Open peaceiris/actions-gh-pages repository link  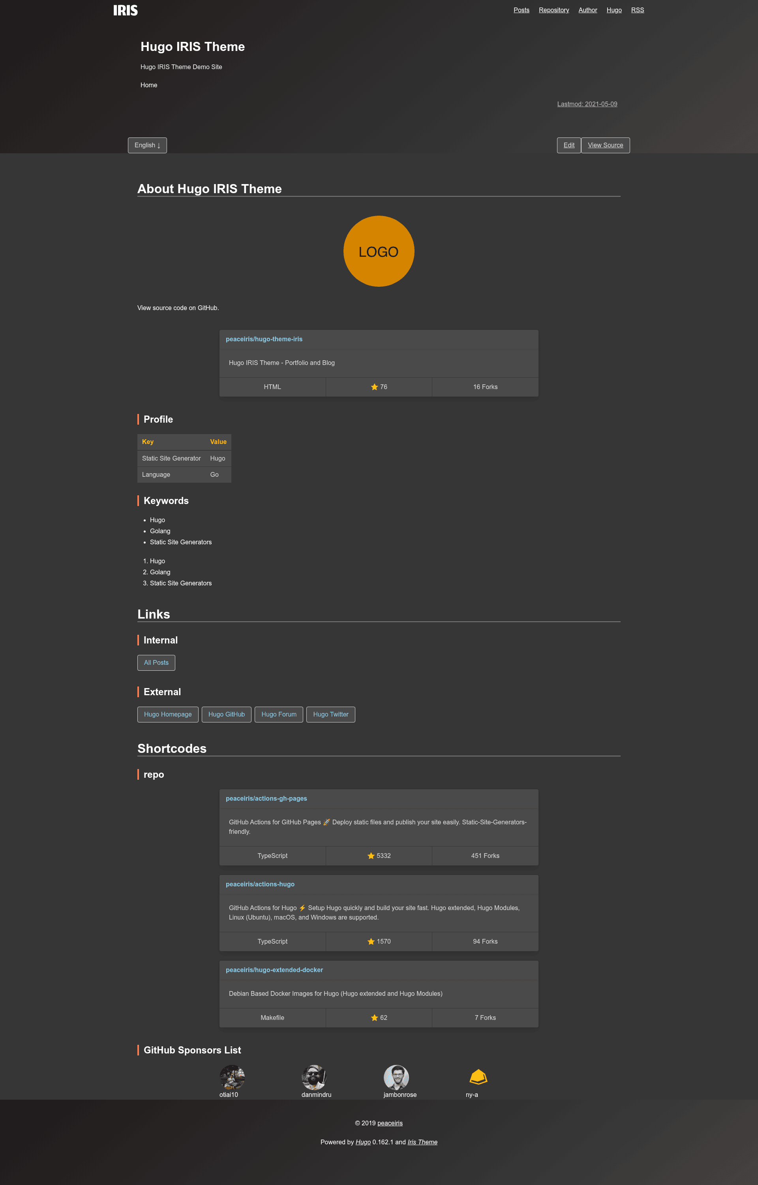pyautogui.click(x=266, y=799)
